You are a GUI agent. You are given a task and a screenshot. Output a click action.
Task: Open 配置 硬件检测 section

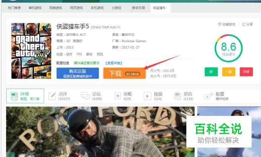[x=217, y=96]
